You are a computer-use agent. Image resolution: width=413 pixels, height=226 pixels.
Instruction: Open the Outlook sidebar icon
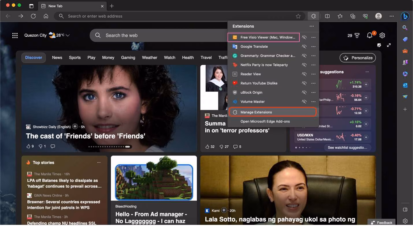click(405, 85)
